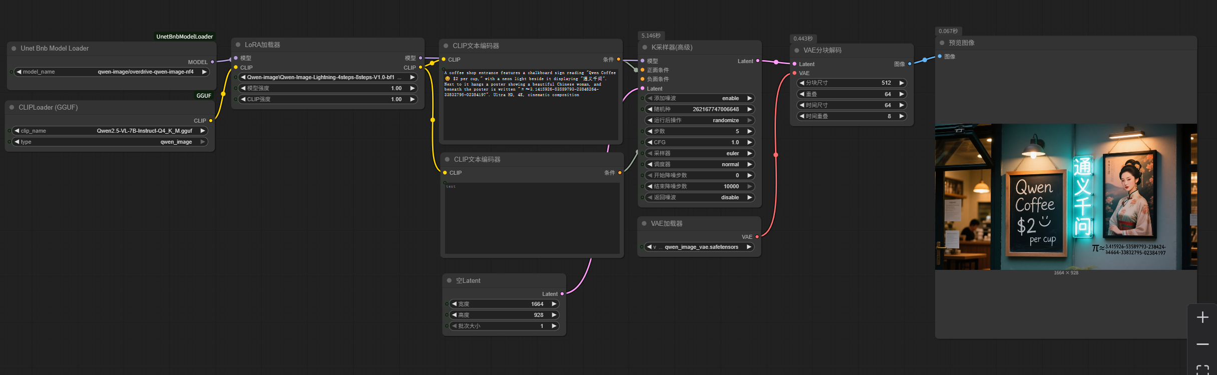Click the Latent output socket on 空Latent

[x=562, y=294]
